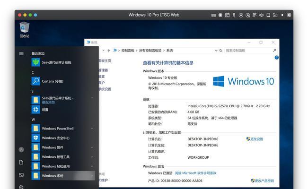
Task: Click 控制面板 breadcrumb in address bar
Action: (128, 51)
